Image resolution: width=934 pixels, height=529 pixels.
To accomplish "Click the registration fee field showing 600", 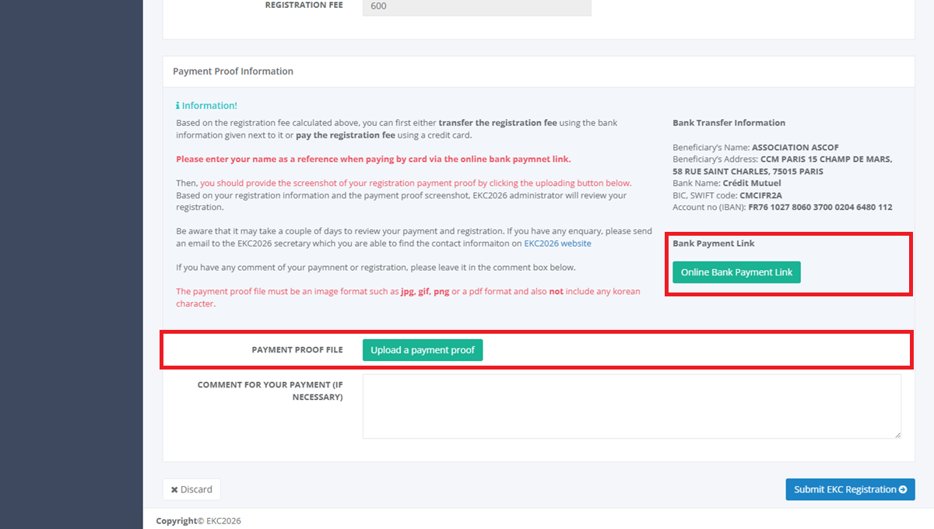I will coord(476,7).
